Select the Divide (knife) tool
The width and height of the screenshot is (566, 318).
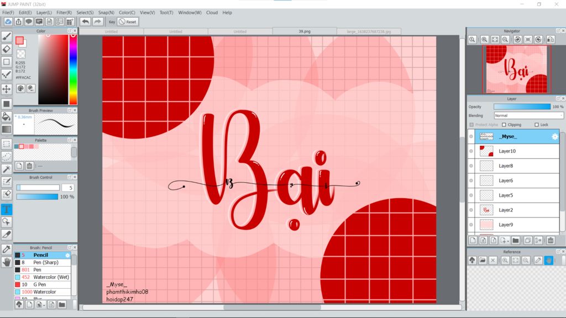coord(7,234)
